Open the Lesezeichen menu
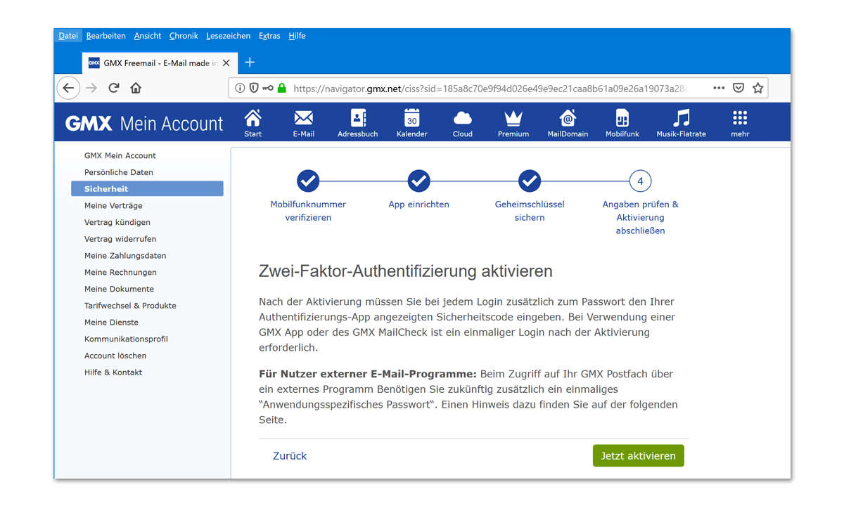Image resolution: width=844 pixels, height=506 pixels. 229,36
